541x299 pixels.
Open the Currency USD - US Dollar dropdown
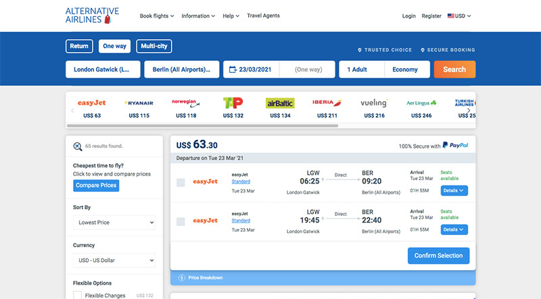[114, 261]
